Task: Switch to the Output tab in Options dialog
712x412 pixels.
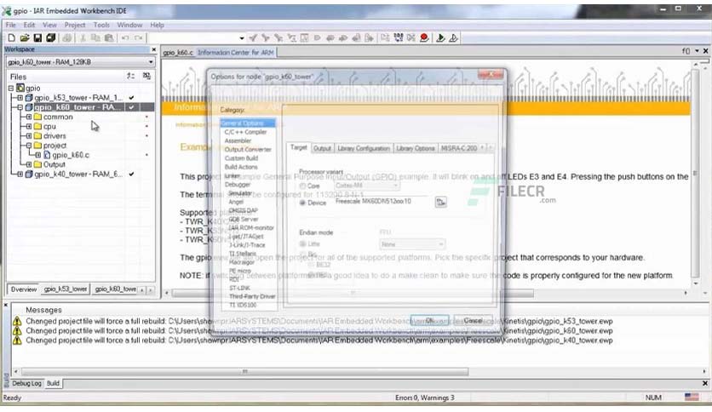Action: [322, 148]
